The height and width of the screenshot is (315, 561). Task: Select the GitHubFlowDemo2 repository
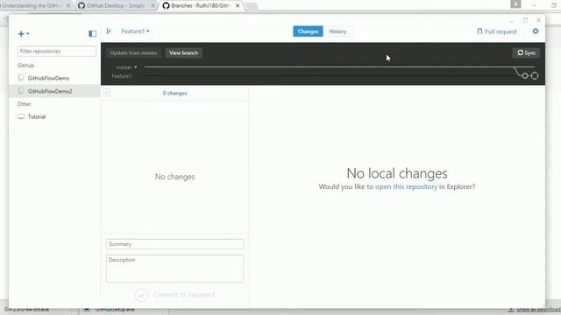tap(54, 91)
